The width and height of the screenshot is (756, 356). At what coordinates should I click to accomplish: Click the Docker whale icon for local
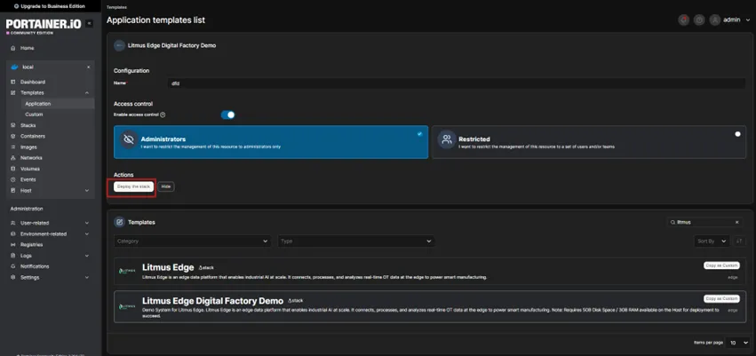coord(14,67)
